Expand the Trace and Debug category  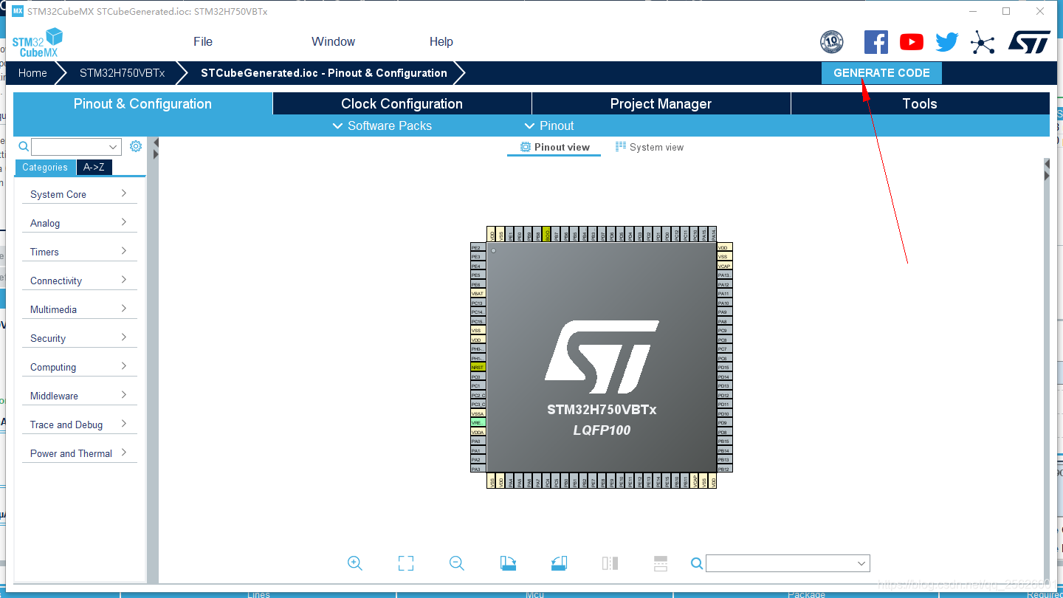tap(80, 425)
